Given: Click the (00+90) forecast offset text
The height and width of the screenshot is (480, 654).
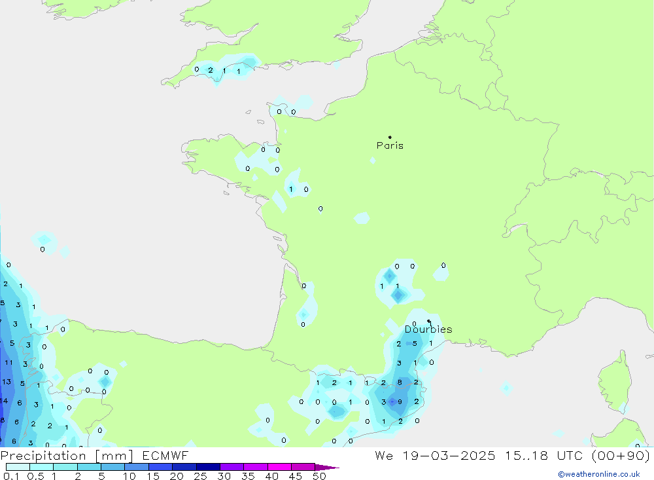Looking at the screenshot, I should tap(621, 455).
